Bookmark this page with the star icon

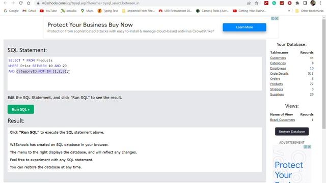[x=257, y=3]
